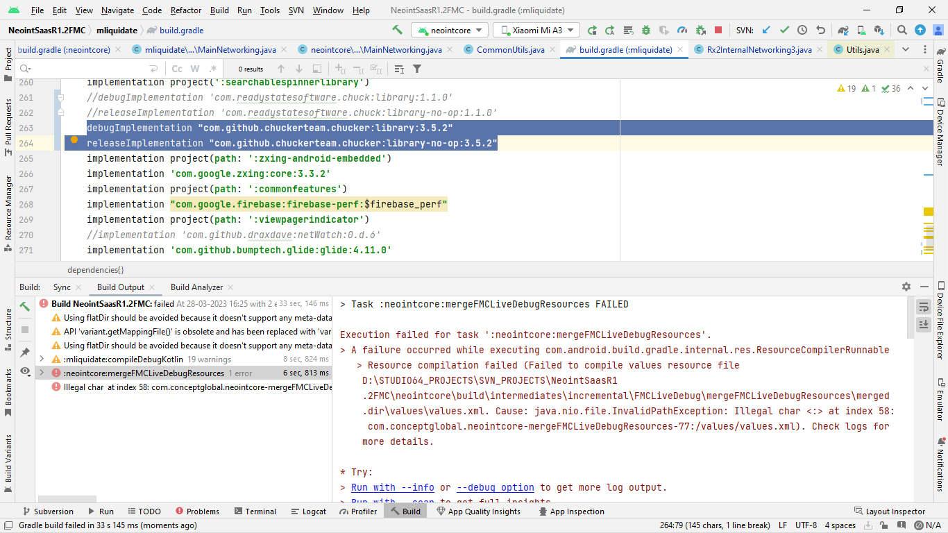Open the Navigate menu
The image size is (948, 533).
(117, 10)
